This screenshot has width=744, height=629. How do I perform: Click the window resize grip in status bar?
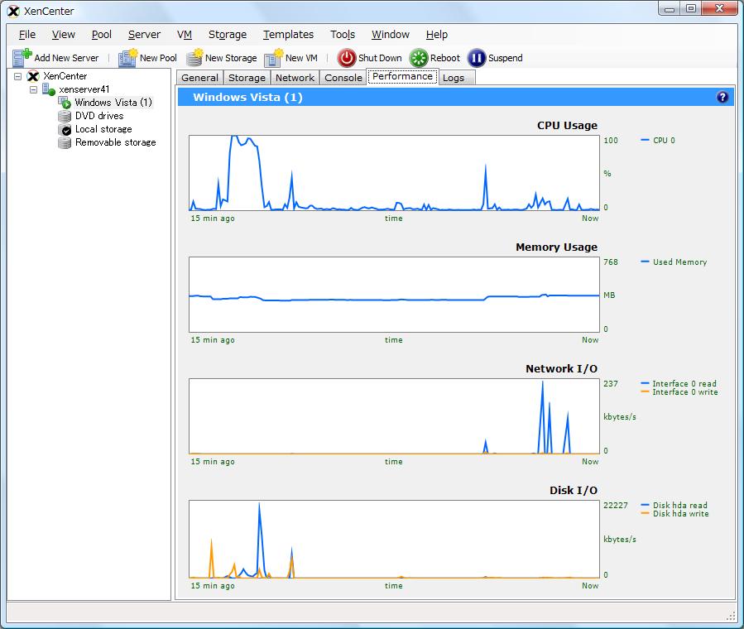point(731,617)
